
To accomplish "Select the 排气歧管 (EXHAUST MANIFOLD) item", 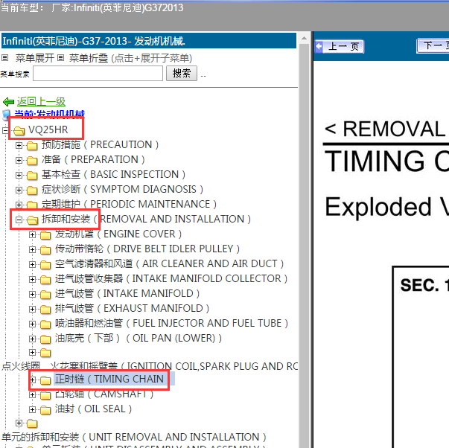I will (132, 308).
